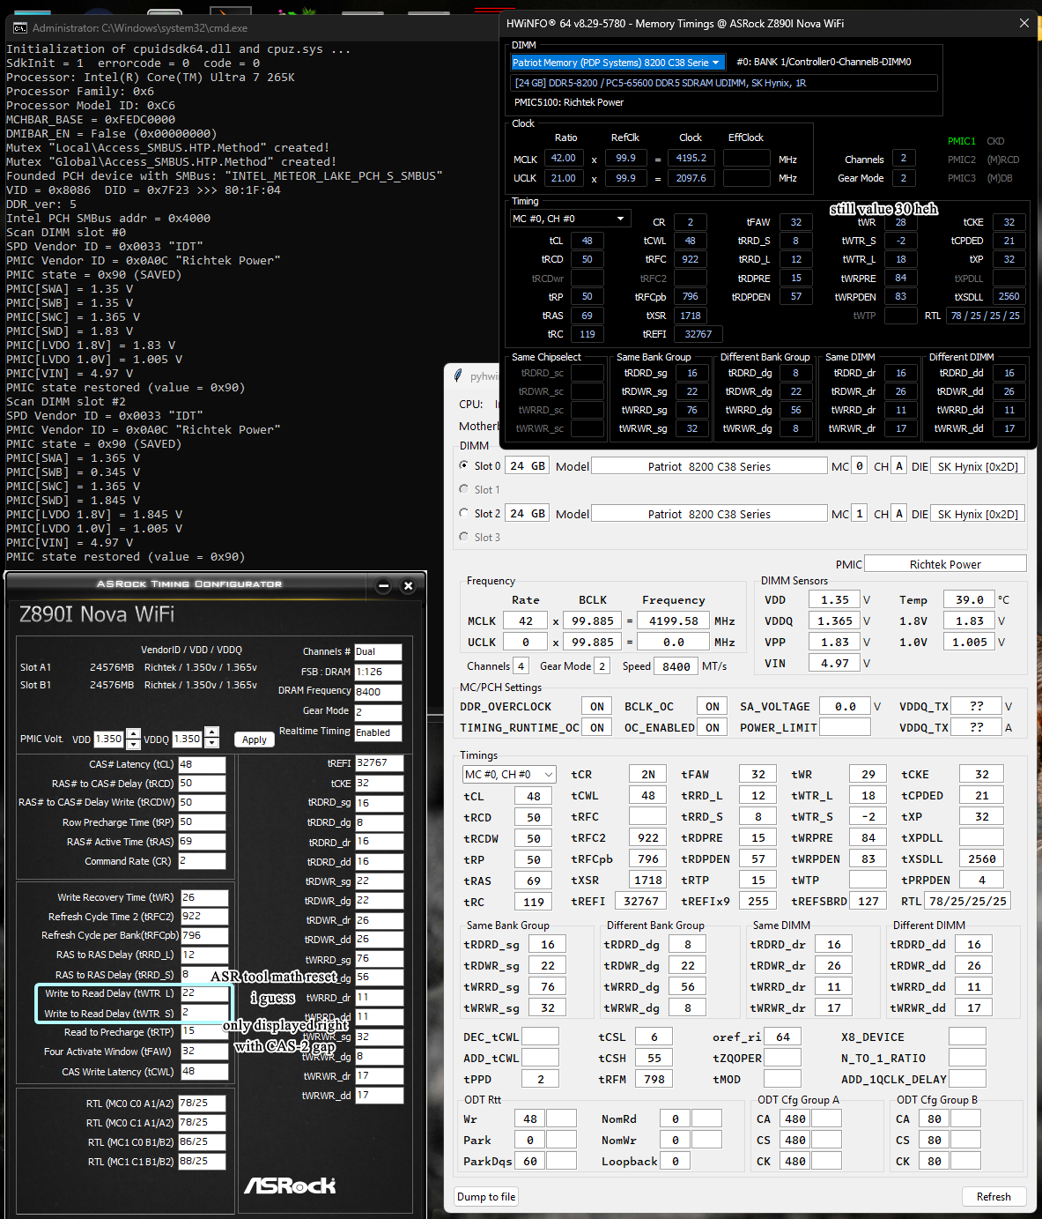This screenshot has height=1219, width=1042.
Task: Click the Command Rate (CR) field in ASRock tool
Action: coord(202,861)
